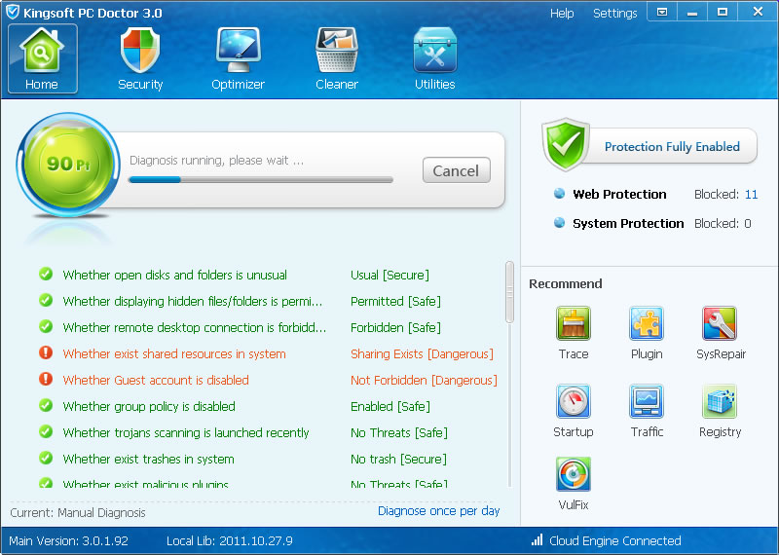779x555 pixels.
Task: Open the Registry cleaner tool
Action: (720, 411)
